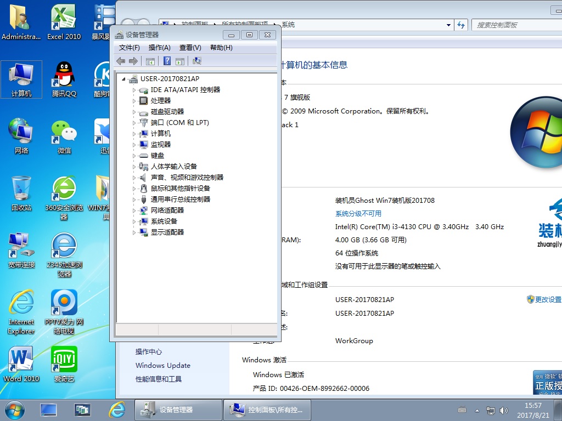The height and width of the screenshot is (421, 562).
Task: Expand the 网络适配器 node
Action: [x=134, y=210]
